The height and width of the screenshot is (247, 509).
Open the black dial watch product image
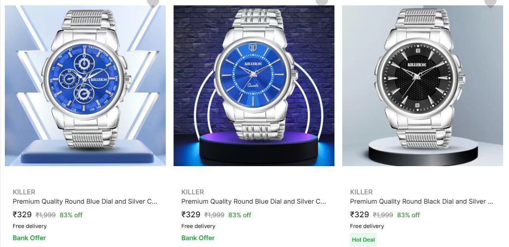tap(423, 86)
